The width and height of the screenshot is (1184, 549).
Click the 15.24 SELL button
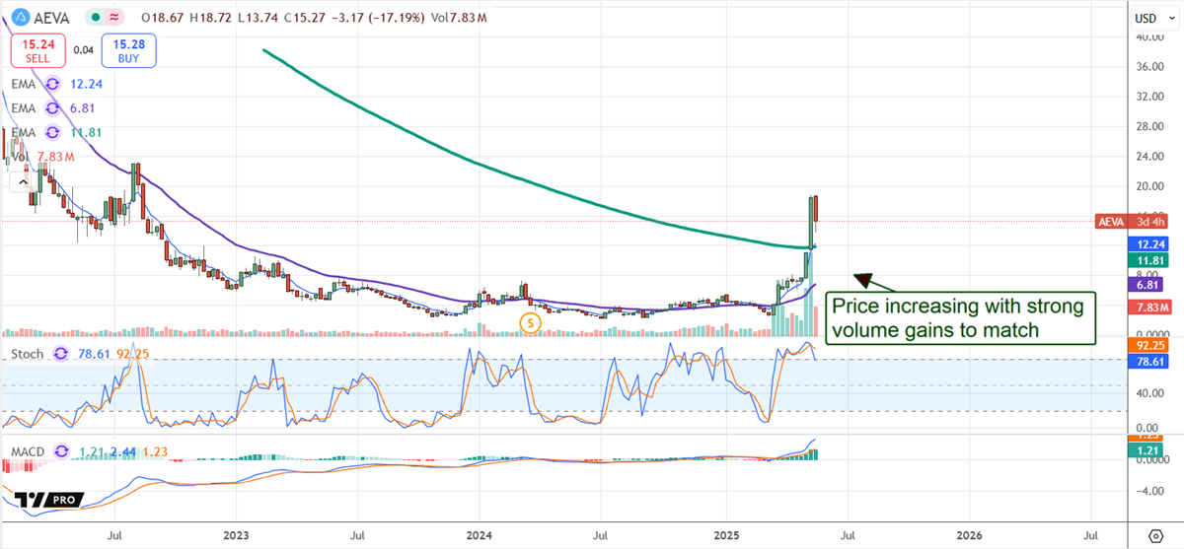coord(37,48)
